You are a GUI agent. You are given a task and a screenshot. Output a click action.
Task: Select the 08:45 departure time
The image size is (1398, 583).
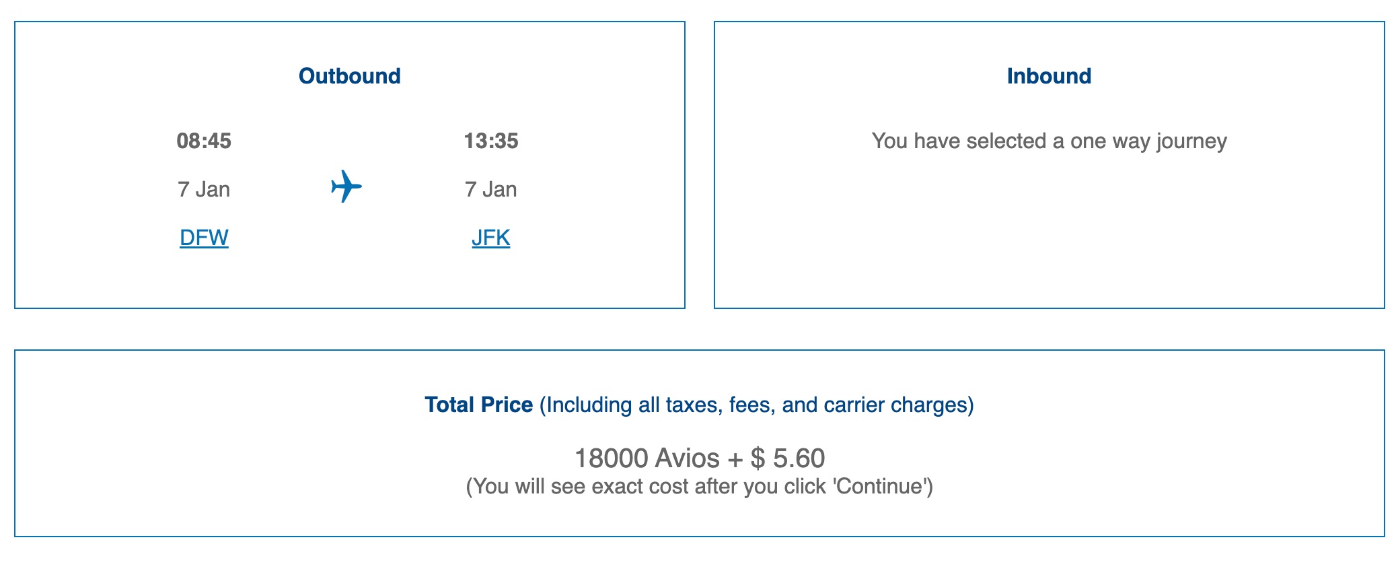pyautogui.click(x=204, y=141)
